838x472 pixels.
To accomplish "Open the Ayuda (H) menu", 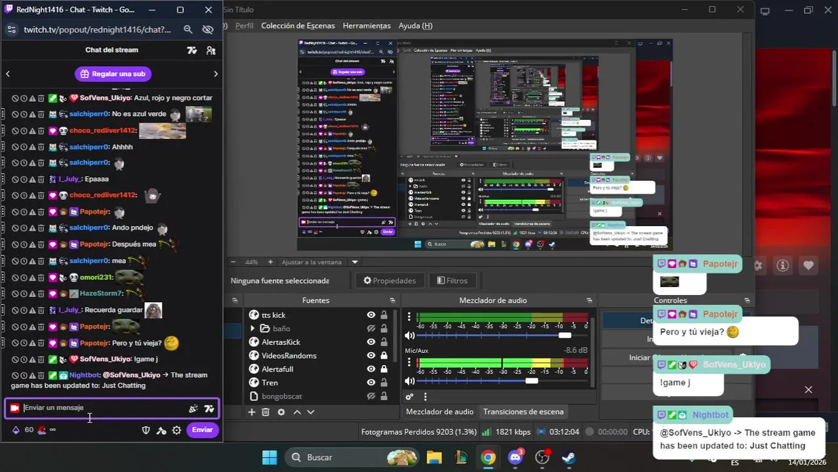I will (415, 26).
